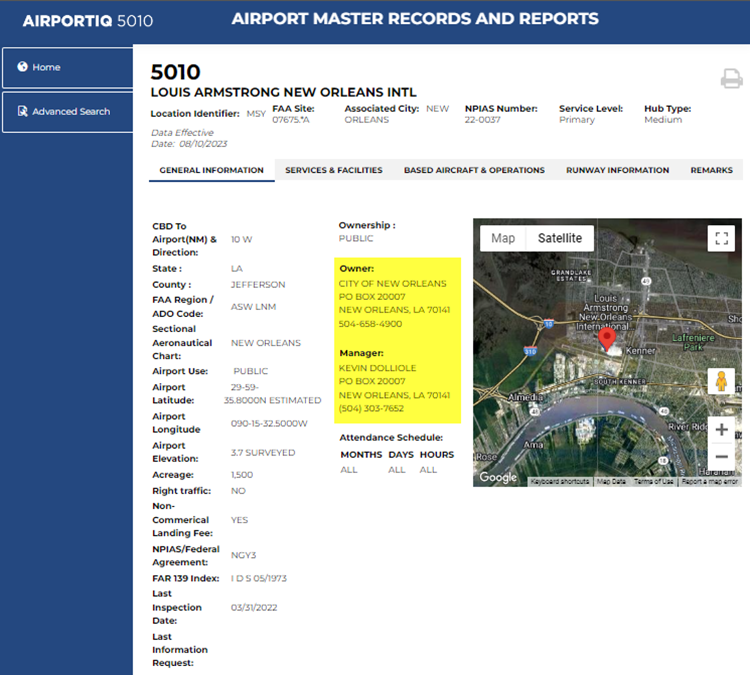The image size is (750, 675).
Task: Click the Keyboard shortcuts map link
Action: tap(560, 481)
